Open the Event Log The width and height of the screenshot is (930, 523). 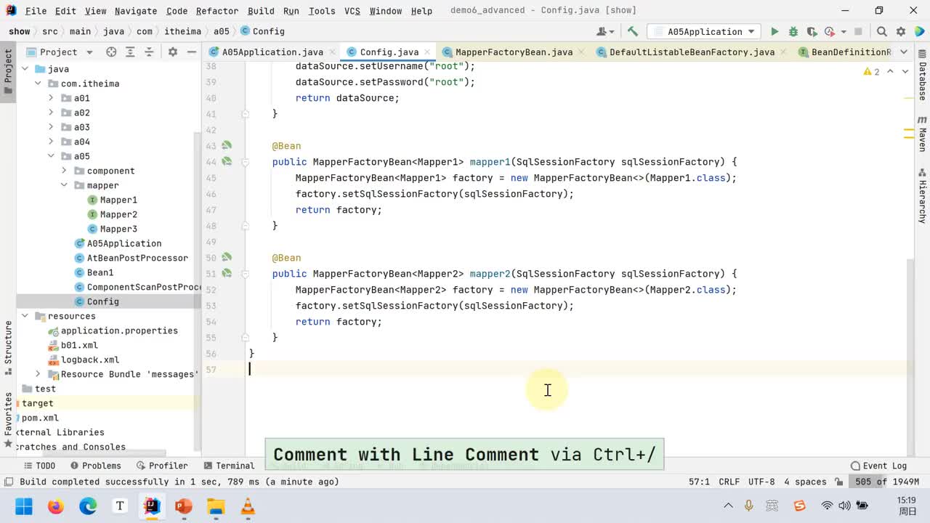coord(878,466)
